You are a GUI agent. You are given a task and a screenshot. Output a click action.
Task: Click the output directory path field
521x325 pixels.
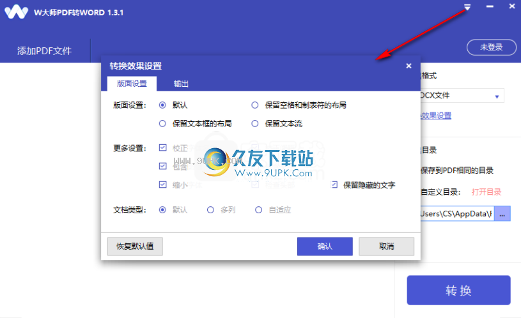(x=457, y=214)
